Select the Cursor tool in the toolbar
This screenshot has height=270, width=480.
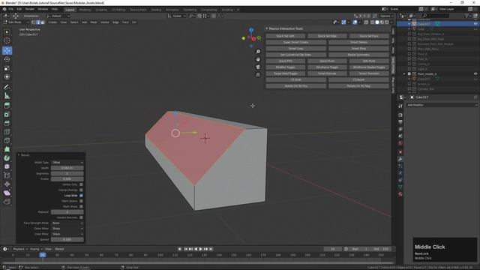click(x=7, y=40)
